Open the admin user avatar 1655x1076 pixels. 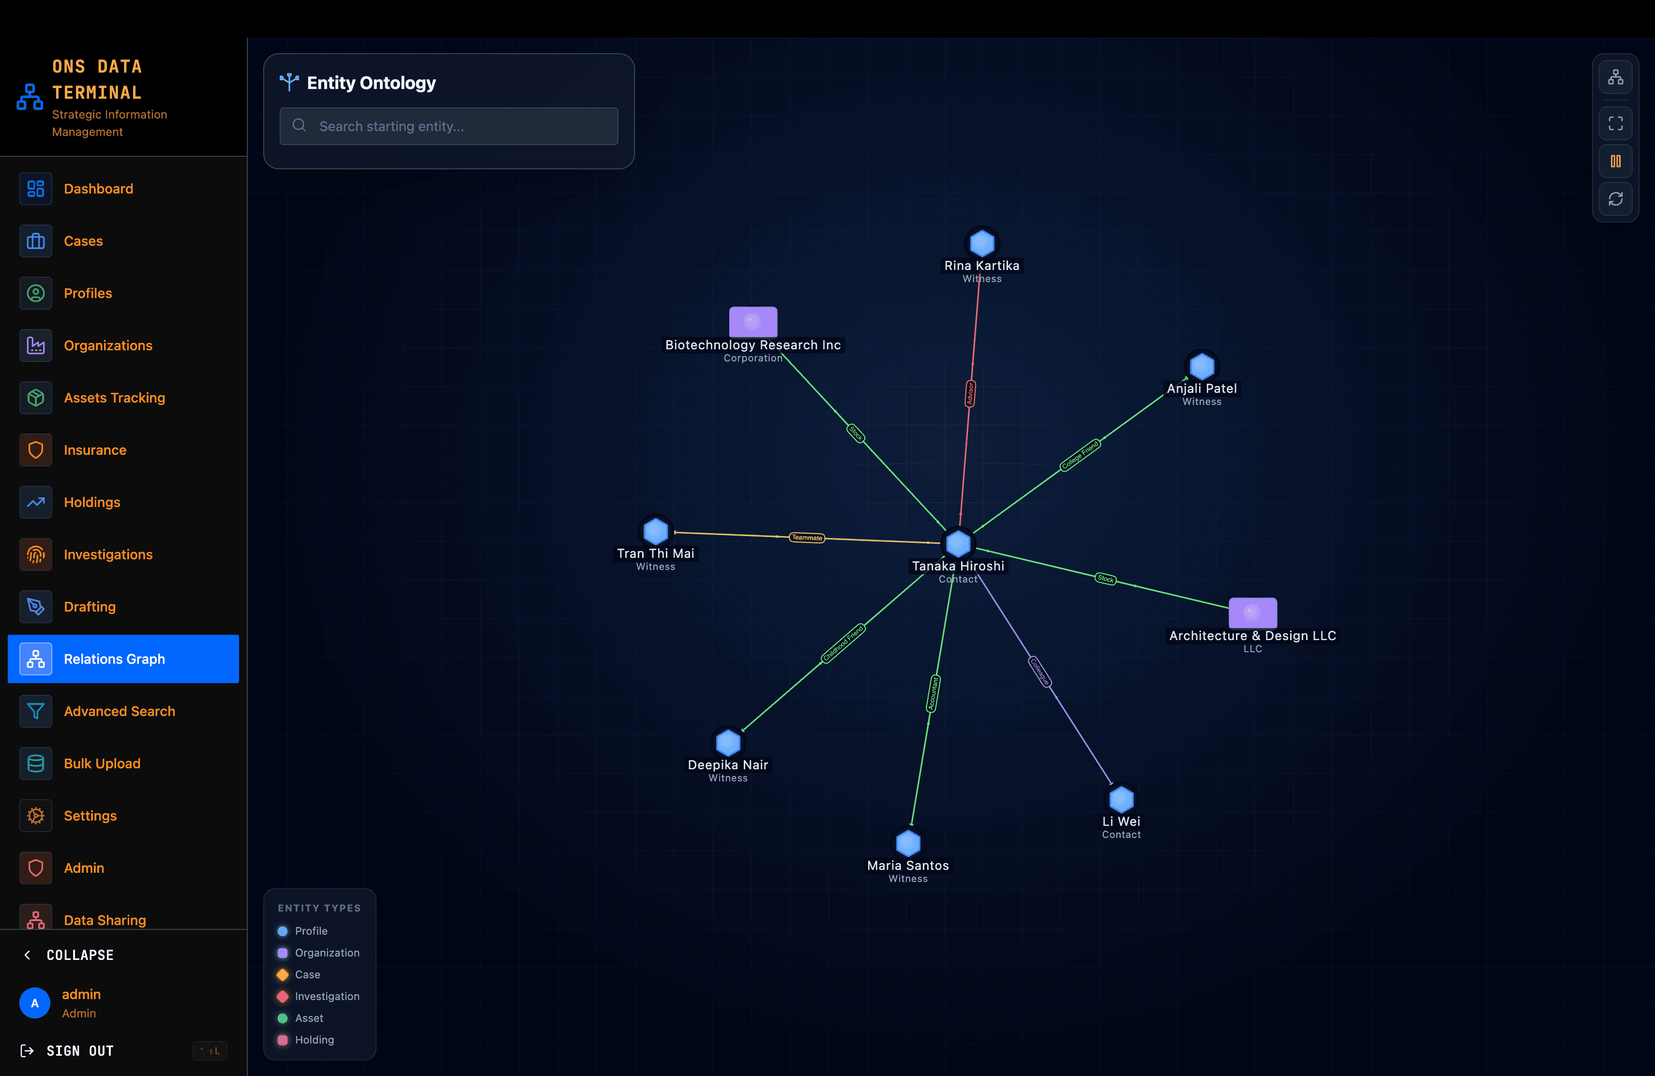(x=35, y=1003)
